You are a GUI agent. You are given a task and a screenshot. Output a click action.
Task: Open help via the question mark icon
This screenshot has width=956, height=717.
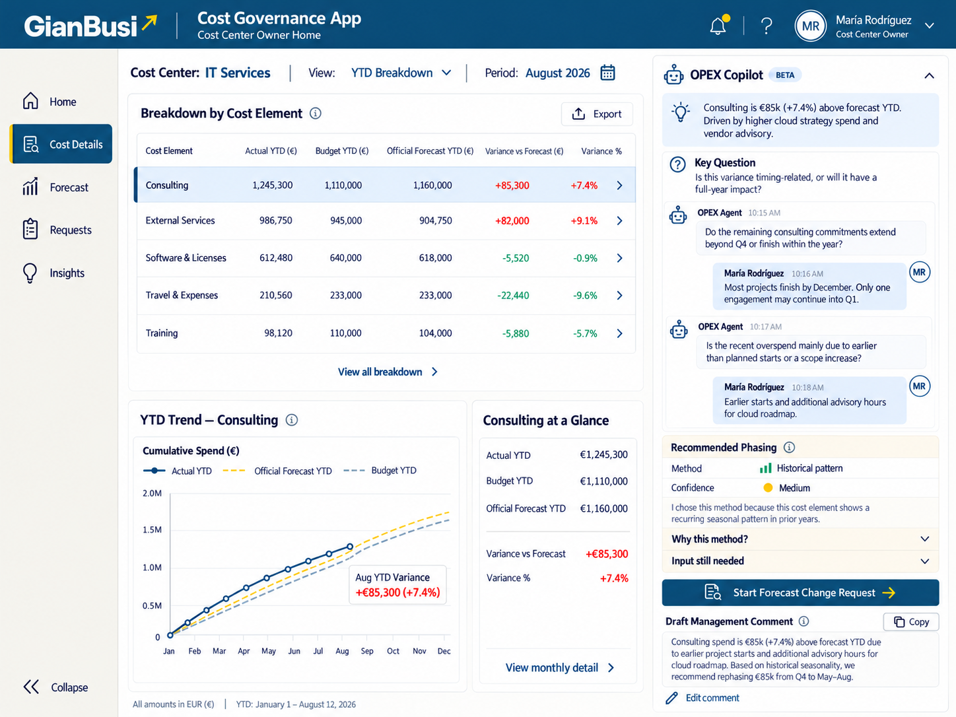point(767,26)
